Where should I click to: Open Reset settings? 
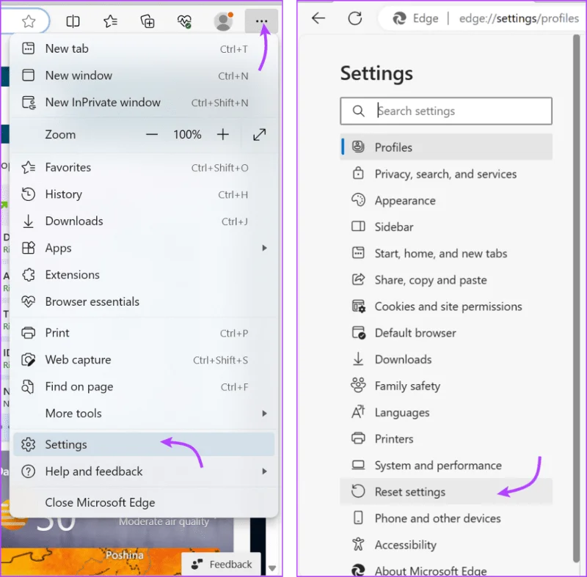click(x=446, y=491)
